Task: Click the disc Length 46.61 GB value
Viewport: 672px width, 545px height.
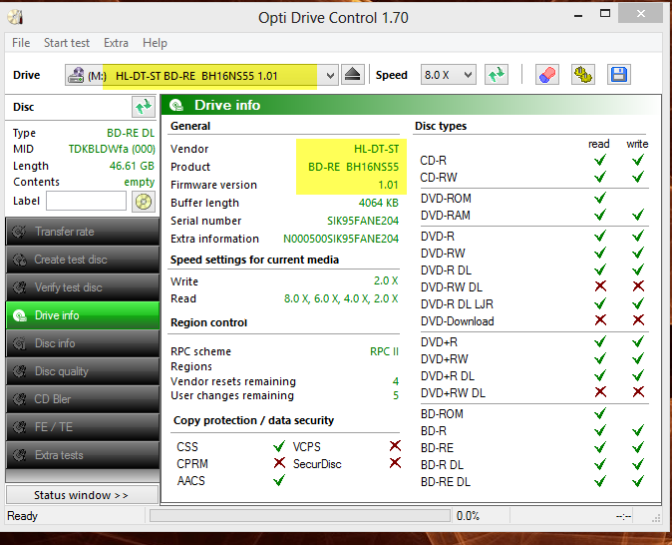Action: (132, 166)
